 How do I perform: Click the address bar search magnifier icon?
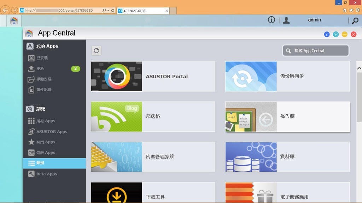pyautogui.click(x=104, y=10)
